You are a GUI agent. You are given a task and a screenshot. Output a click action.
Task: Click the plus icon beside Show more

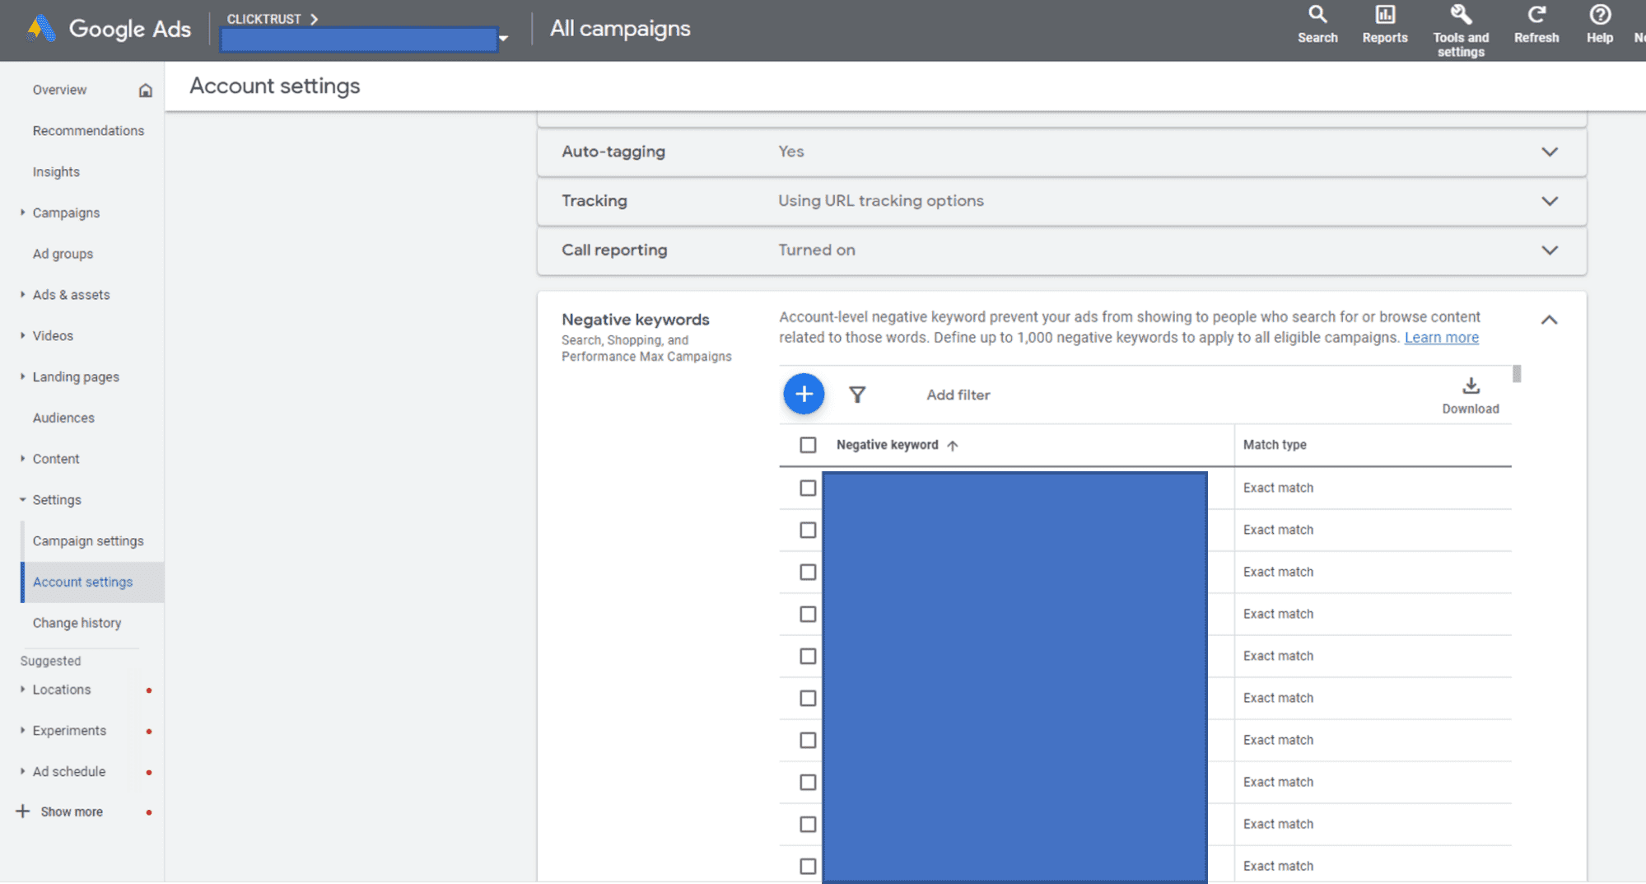coord(23,812)
